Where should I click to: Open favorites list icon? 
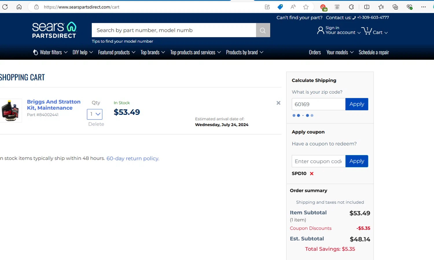coord(381,7)
